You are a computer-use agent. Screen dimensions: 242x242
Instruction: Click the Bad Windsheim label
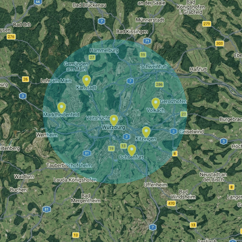point(183,194)
